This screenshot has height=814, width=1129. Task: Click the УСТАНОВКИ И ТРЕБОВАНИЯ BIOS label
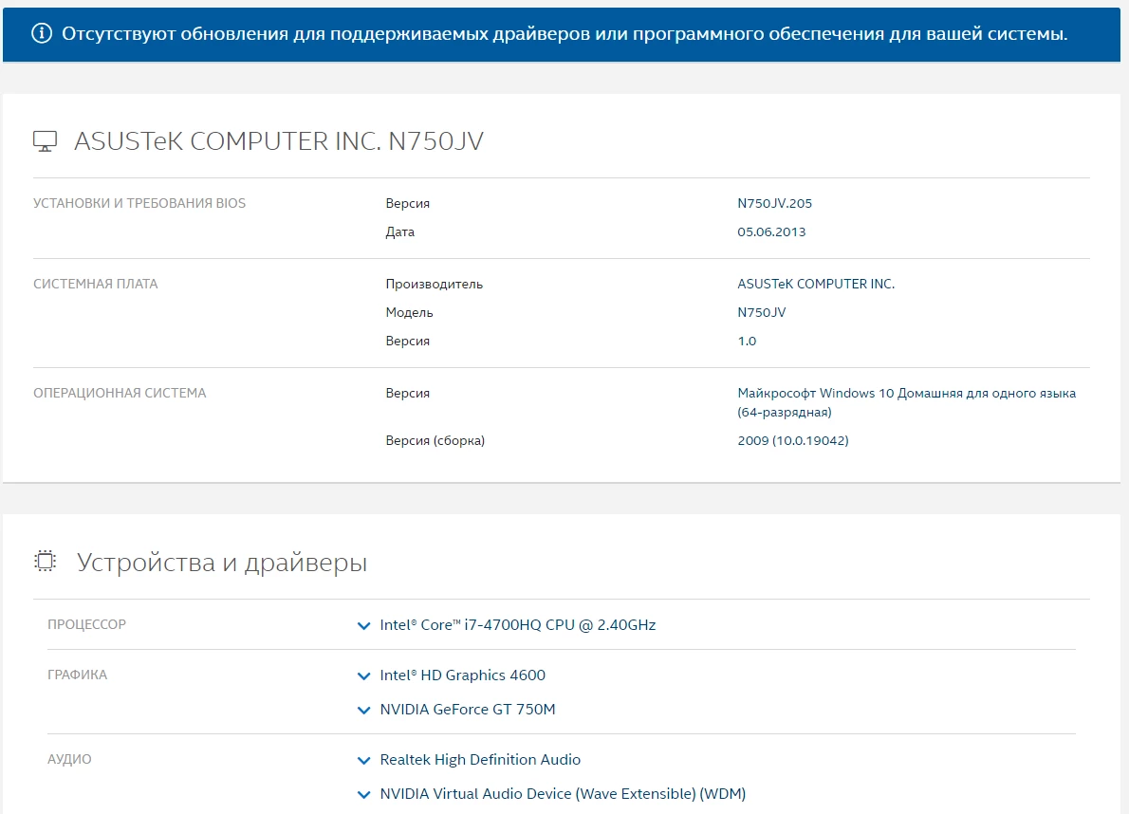[x=139, y=203]
